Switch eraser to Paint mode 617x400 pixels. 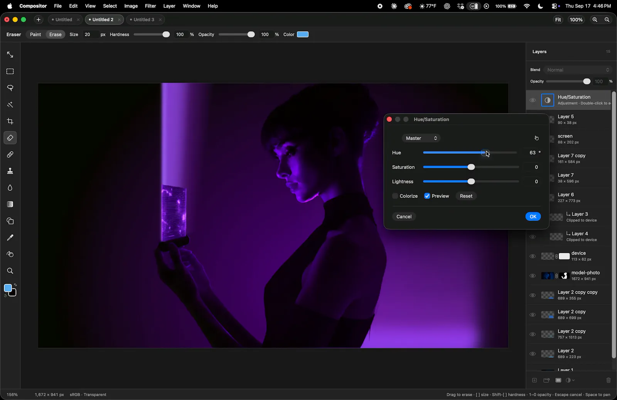tap(35, 34)
